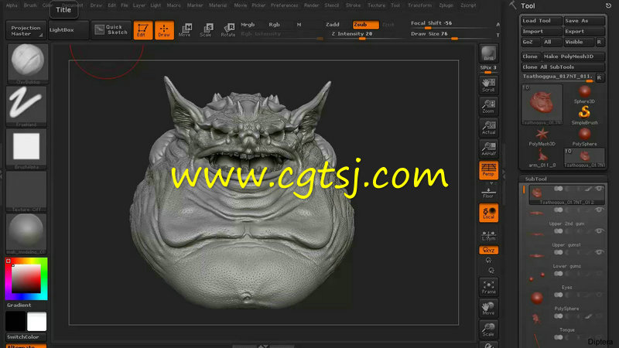Adjust the Draw Size slider
Screen dimensions: 619x348
pos(451,36)
